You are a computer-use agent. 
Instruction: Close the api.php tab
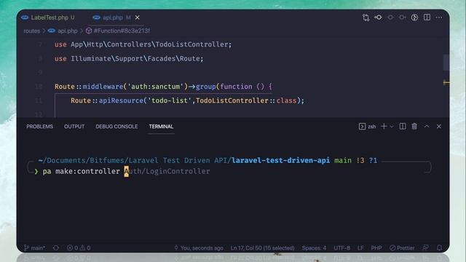coord(138,17)
